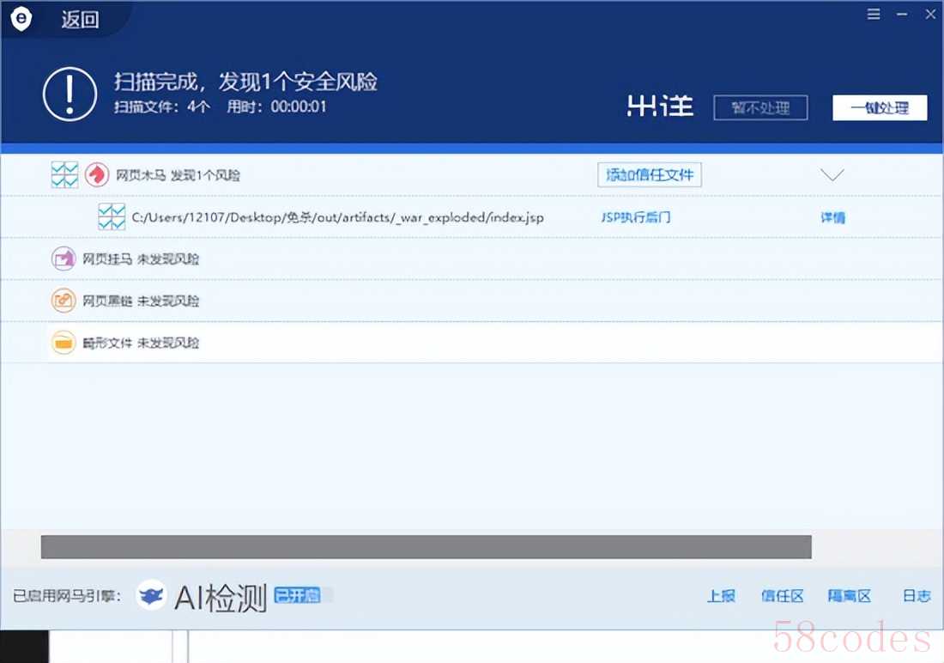
Task: Open 信任区 from footer
Action: [782, 596]
